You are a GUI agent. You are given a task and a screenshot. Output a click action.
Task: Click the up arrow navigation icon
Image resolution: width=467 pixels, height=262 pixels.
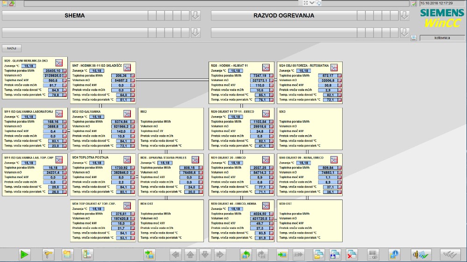(190, 255)
